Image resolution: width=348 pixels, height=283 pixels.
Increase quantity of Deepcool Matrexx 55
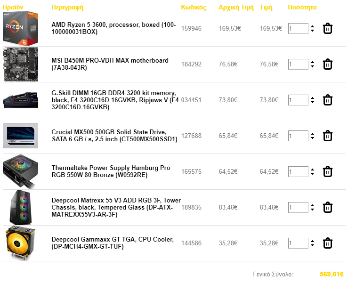tap(313, 205)
